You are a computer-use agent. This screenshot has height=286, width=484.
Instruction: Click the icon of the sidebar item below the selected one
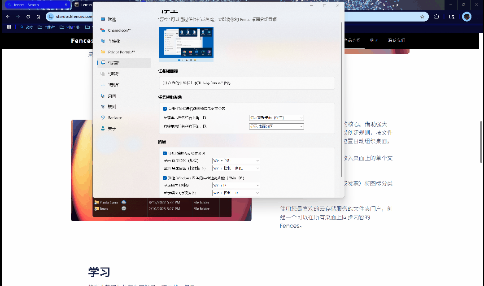click(103, 74)
